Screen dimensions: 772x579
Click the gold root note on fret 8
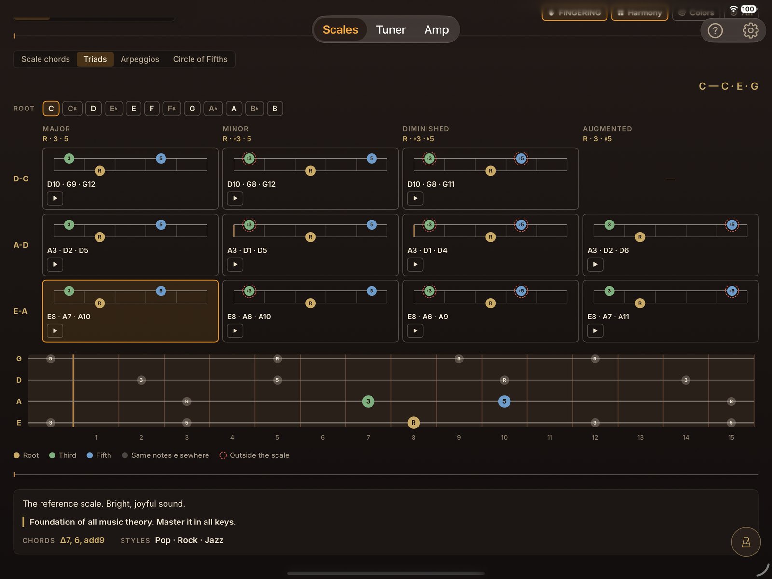414,423
